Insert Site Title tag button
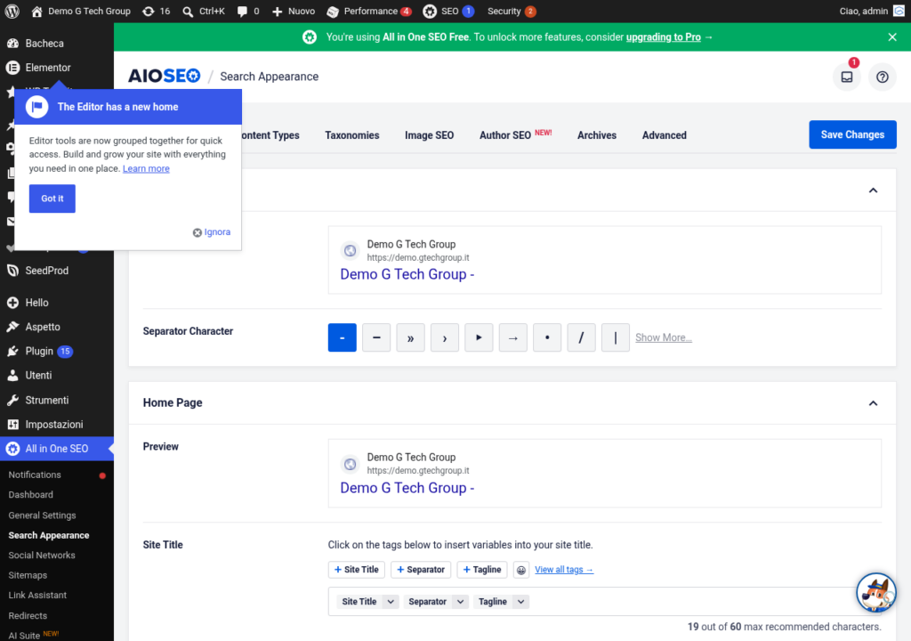Screen dimensions: 911x641 [356, 570]
